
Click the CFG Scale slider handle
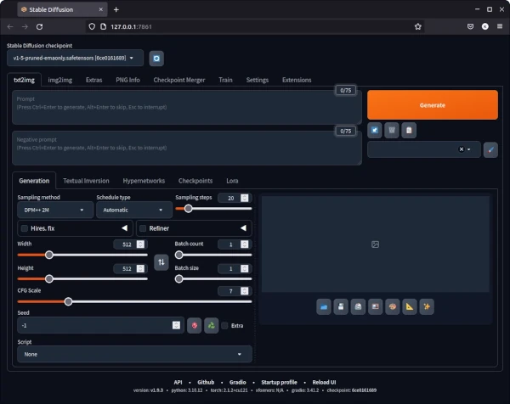coord(68,301)
